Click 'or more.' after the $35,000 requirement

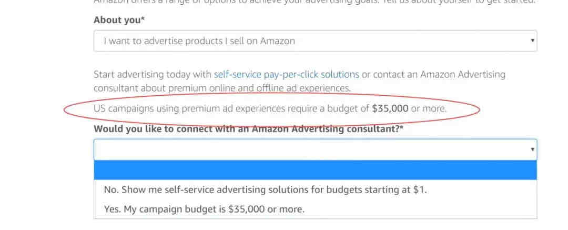pyautogui.click(x=429, y=108)
